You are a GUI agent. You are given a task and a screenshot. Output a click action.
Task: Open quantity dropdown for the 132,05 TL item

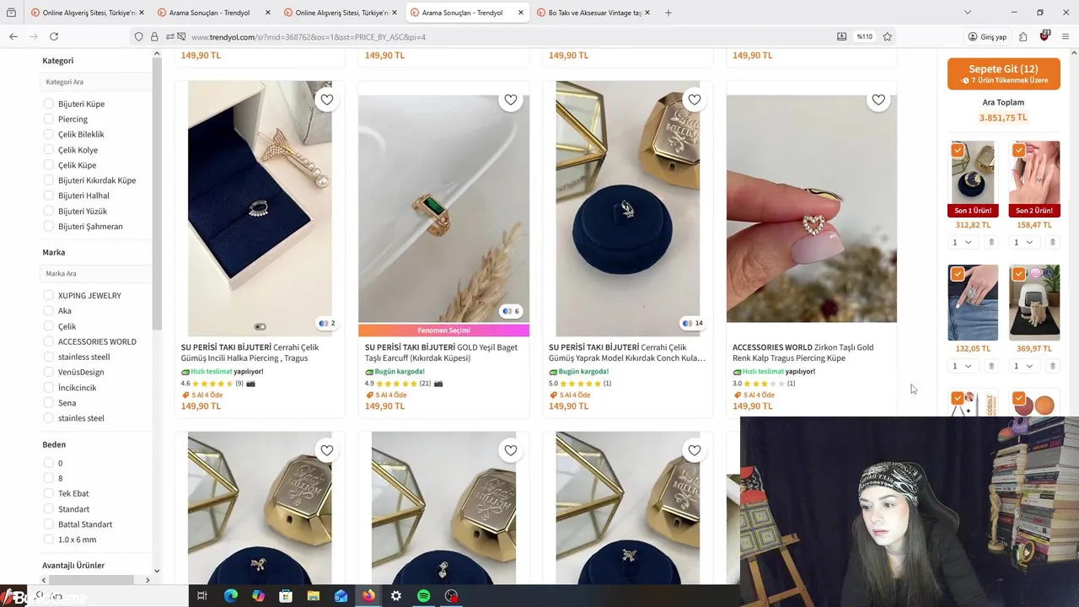point(961,366)
